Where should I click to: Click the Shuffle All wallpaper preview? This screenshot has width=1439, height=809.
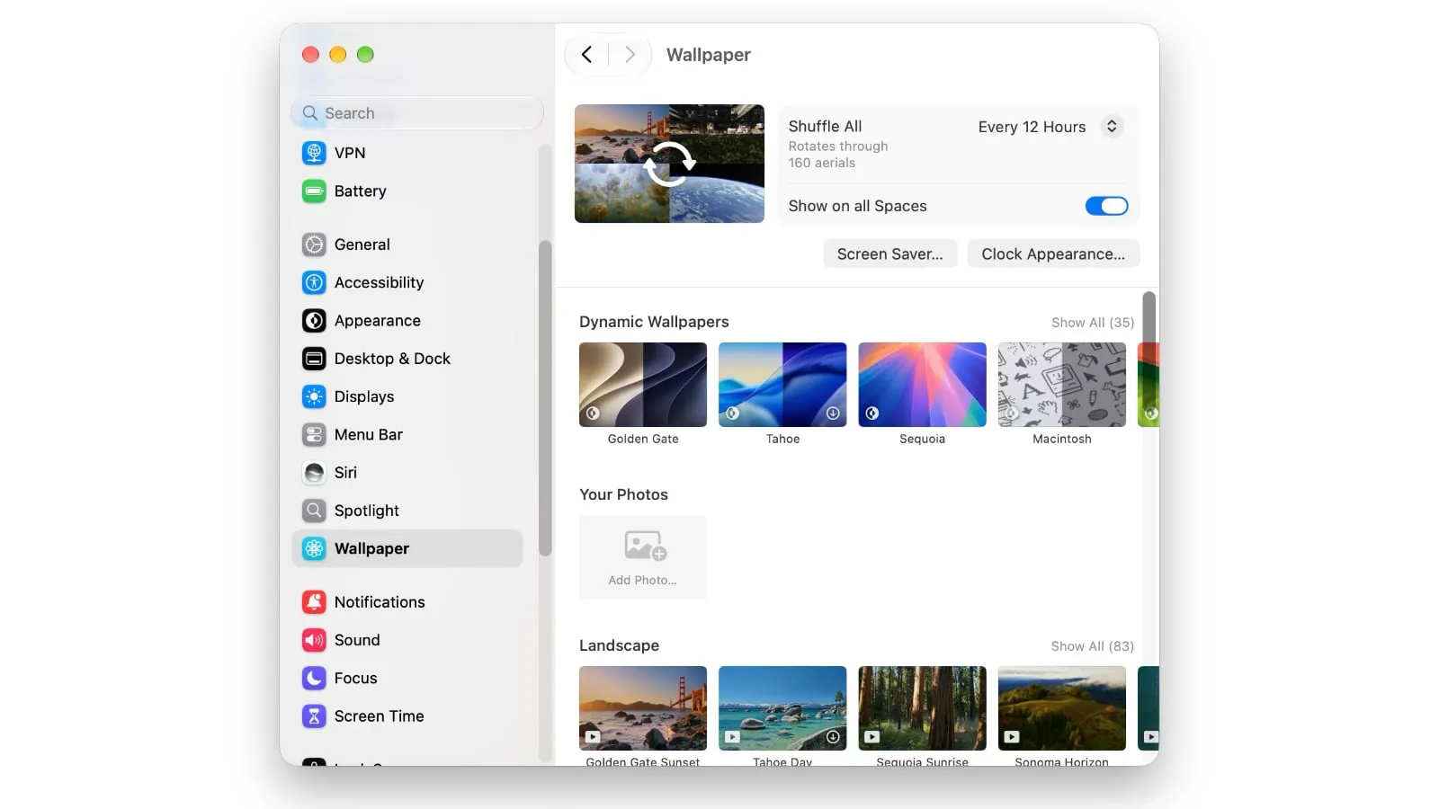669,164
